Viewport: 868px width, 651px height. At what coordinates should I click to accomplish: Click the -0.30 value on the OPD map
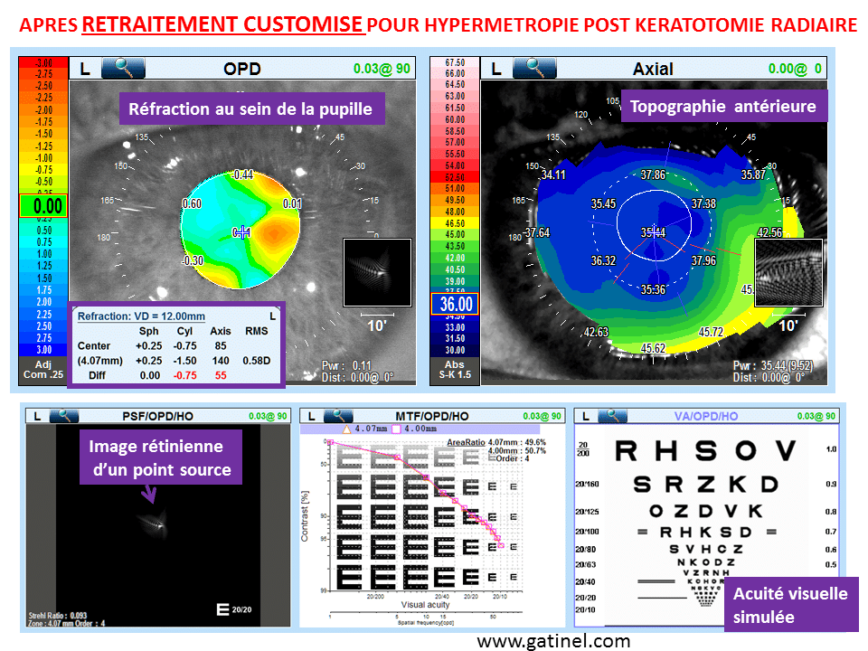pyautogui.click(x=193, y=260)
